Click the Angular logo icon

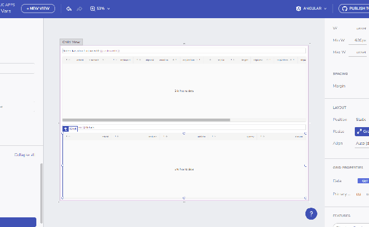(299, 9)
